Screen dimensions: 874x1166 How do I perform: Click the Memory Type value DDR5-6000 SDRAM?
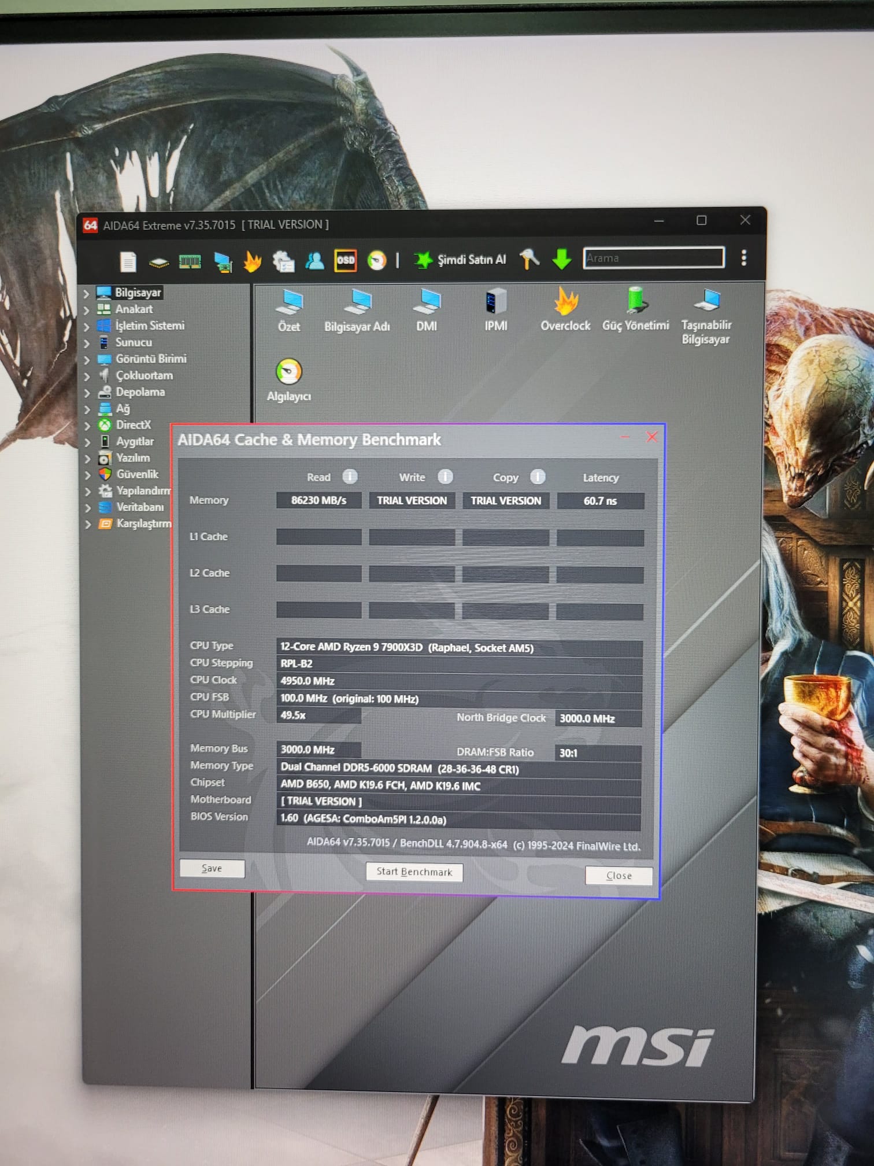[458, 769]
